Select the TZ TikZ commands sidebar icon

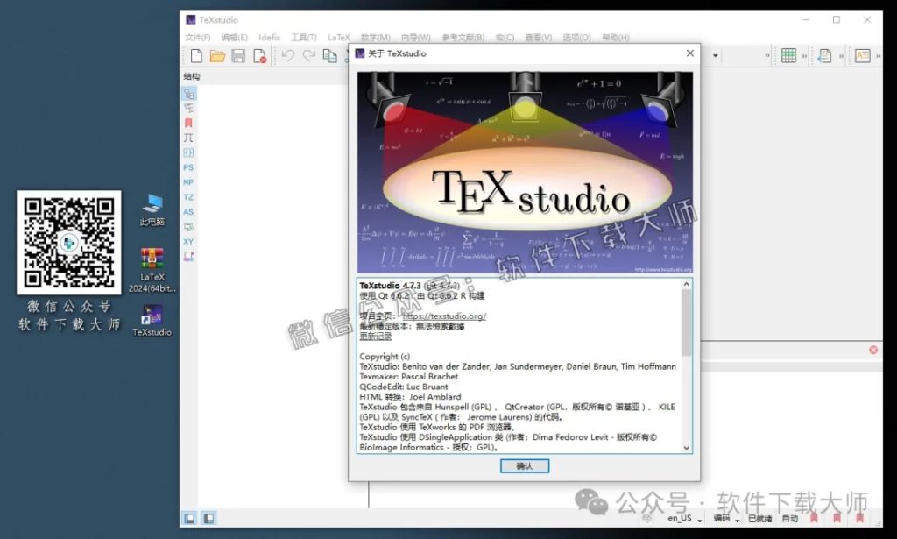[x=188, y=195]
